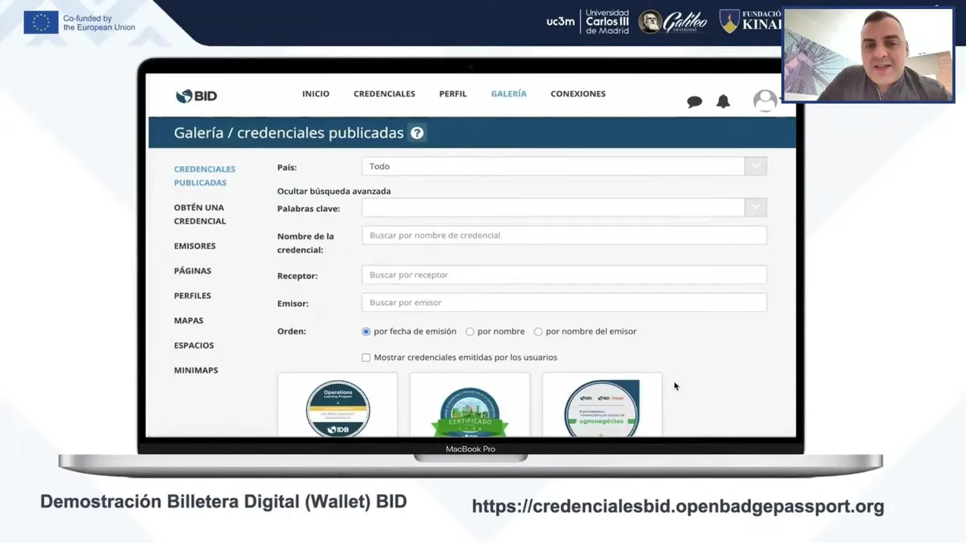The image size is (966, 543).
Task: Select order por nombre
Action: click(x=469, y=331)
